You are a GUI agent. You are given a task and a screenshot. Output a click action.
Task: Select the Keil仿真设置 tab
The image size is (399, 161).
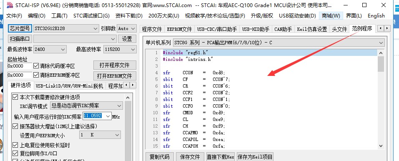[x=312, y=29]
